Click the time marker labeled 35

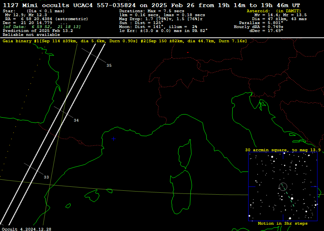tap(109, 65)
